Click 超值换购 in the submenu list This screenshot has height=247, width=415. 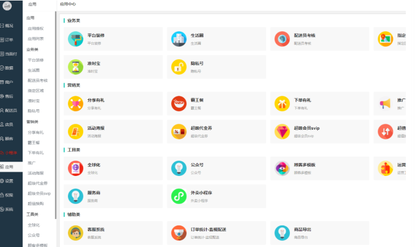tap(36, 204)
